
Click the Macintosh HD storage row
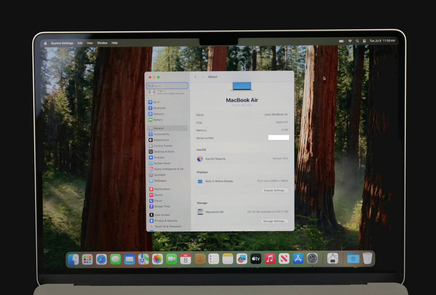coord(242,212)
